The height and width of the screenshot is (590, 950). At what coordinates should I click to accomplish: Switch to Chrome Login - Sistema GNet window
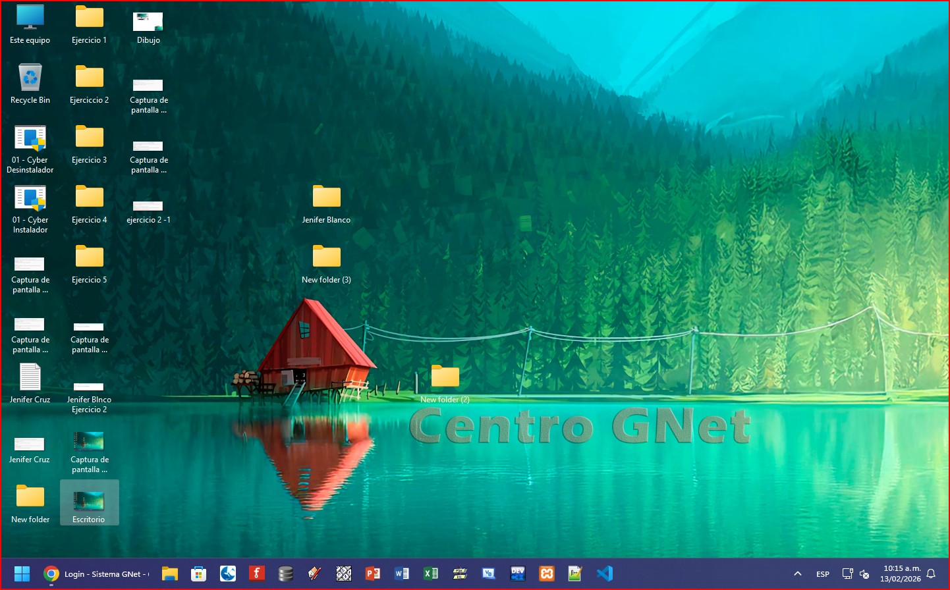(x=96, y=574)
